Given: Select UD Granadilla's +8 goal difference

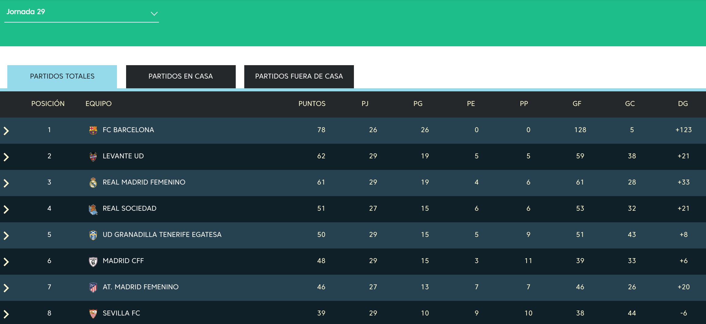Looking at the screenshot, I should 684,235.
